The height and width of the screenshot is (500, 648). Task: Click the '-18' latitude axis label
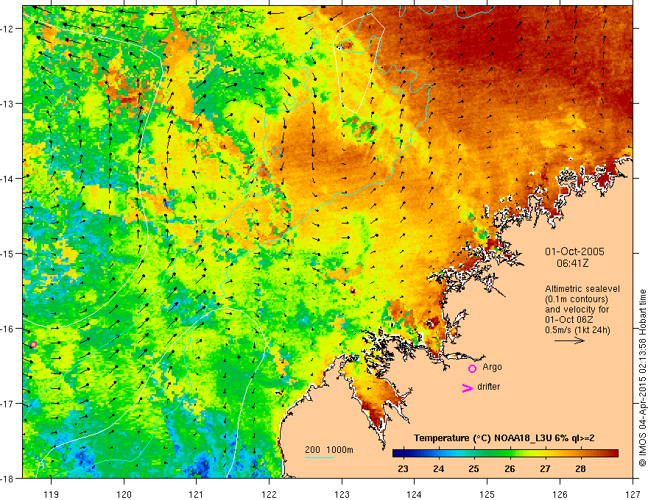click(x=7, y=478)
